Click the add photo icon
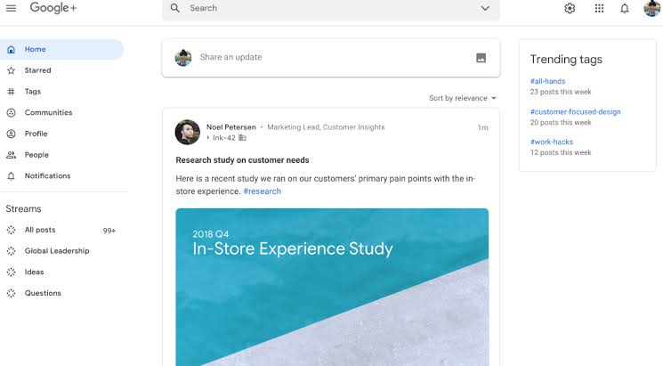This screenshot has height=366, width=663. (x=481, y=58)
